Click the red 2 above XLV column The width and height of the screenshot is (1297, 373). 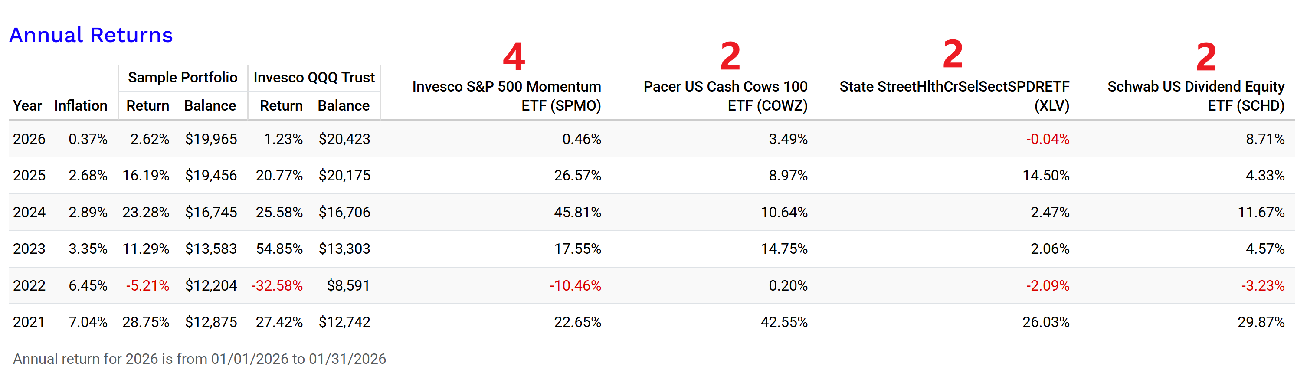click(x=953, y=54)
